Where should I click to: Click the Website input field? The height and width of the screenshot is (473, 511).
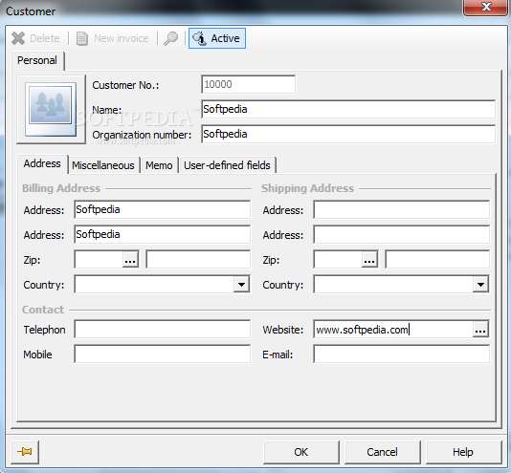(x=393, y=329)
